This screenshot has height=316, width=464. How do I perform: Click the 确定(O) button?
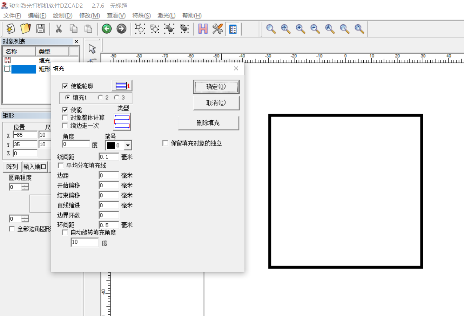[x=216, y=87]
